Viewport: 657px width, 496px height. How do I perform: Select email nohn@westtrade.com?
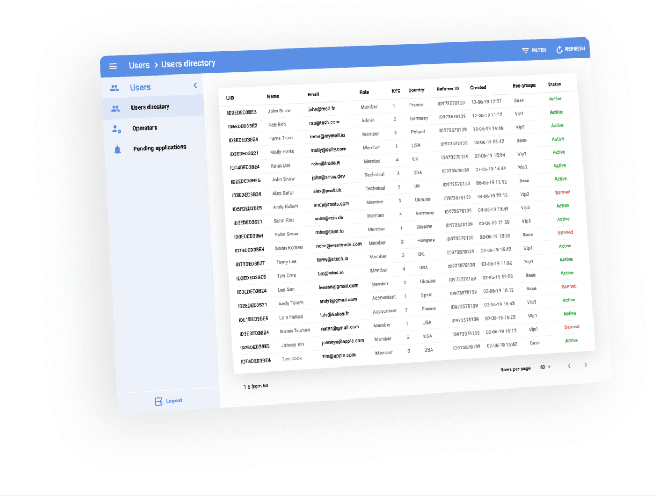(338, 245)
